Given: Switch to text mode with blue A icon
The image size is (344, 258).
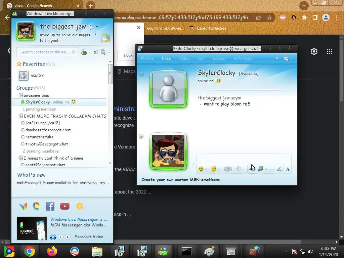Looking at the screenshot, I should (x=288, y=169).
